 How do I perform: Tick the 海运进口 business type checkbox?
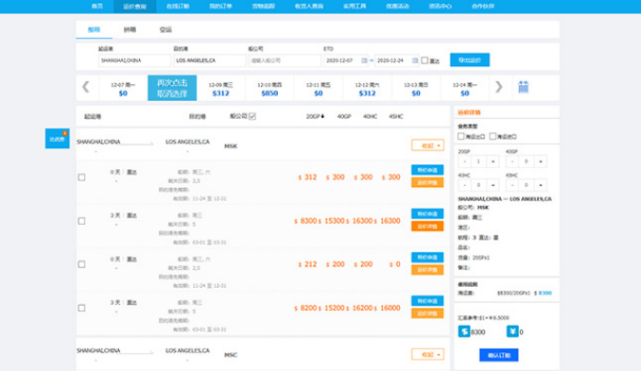493,136
